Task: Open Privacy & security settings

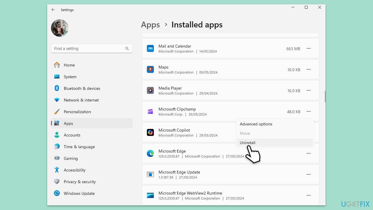Action: [92, 182]
